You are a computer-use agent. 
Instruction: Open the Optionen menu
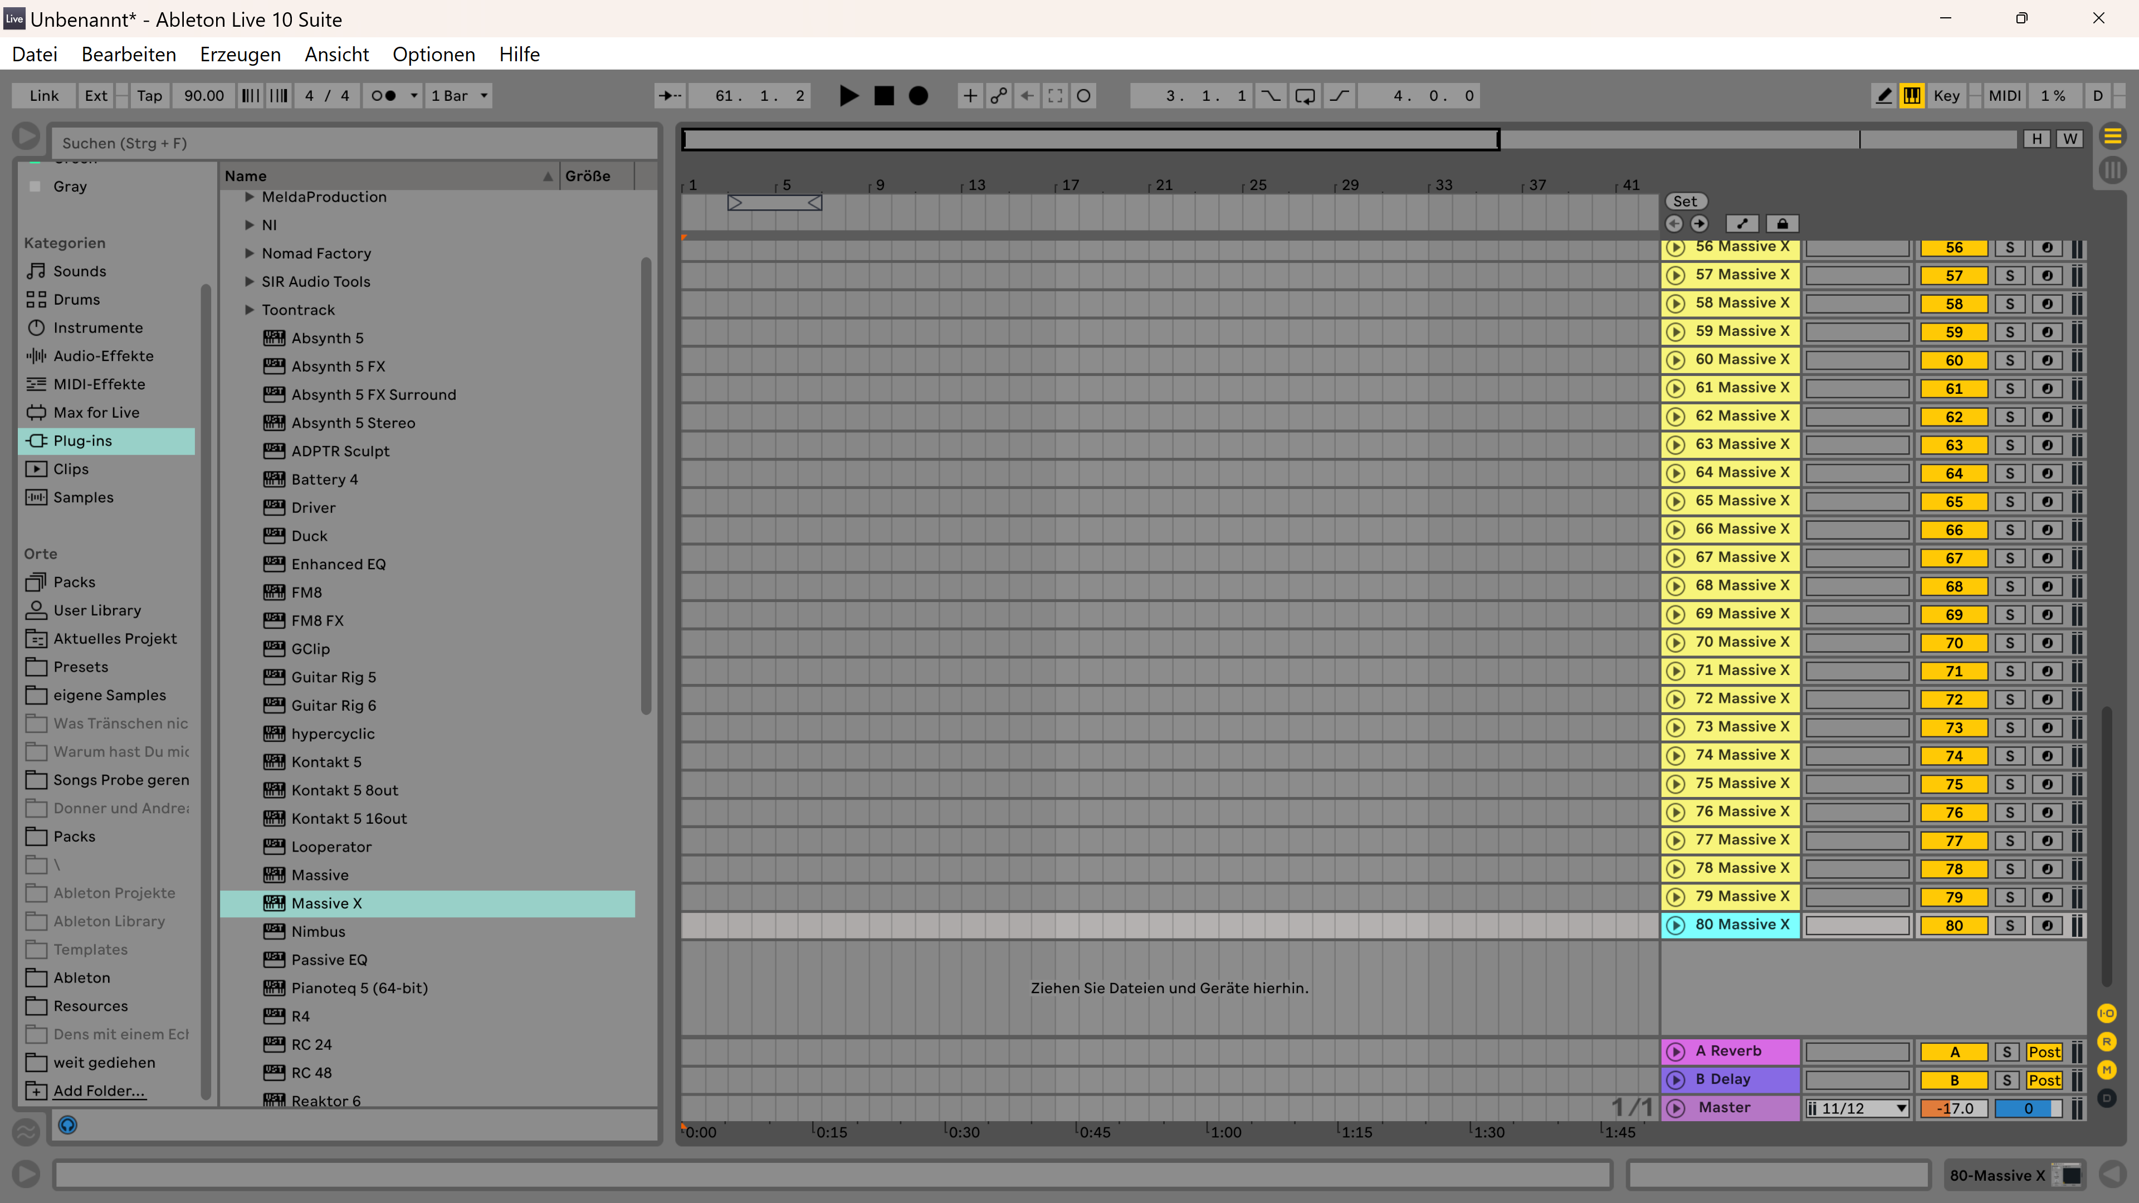click(433, 54)
